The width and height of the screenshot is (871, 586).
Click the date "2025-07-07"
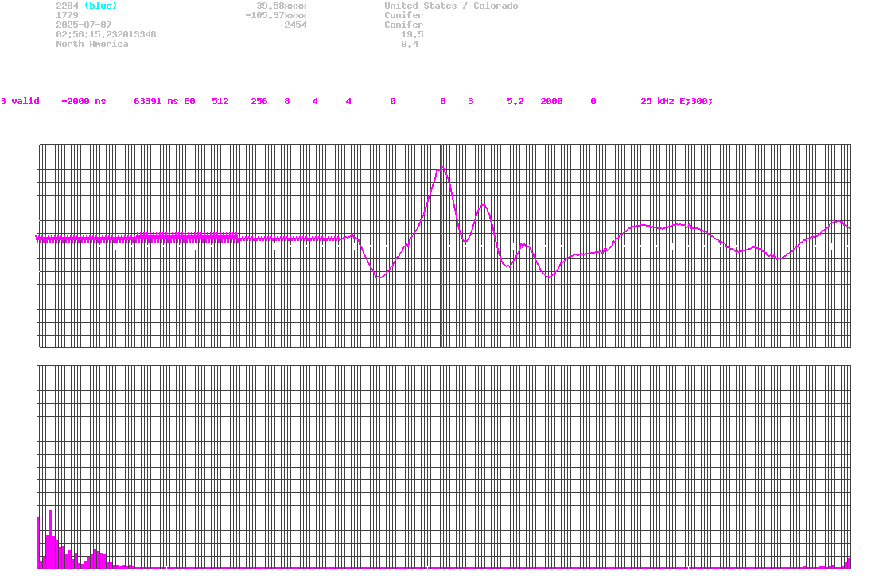coord(84,25)
